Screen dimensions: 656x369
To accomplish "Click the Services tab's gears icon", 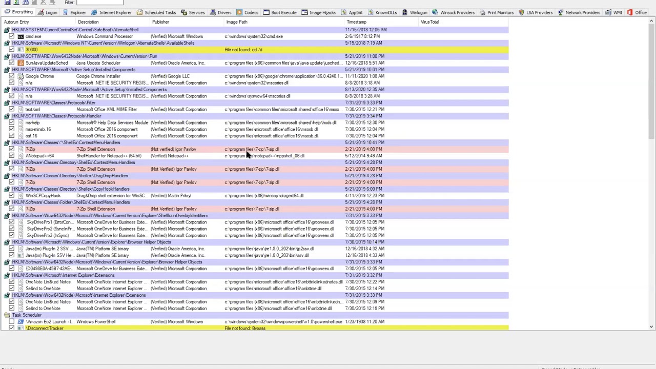I will click(184, 12).
